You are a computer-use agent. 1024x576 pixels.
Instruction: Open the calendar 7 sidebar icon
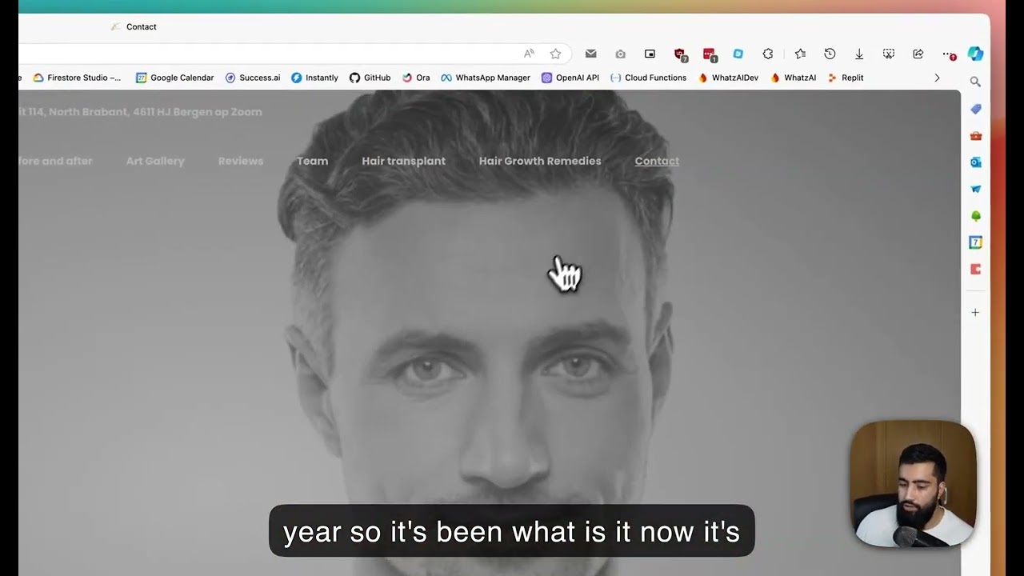pos(975,242)
